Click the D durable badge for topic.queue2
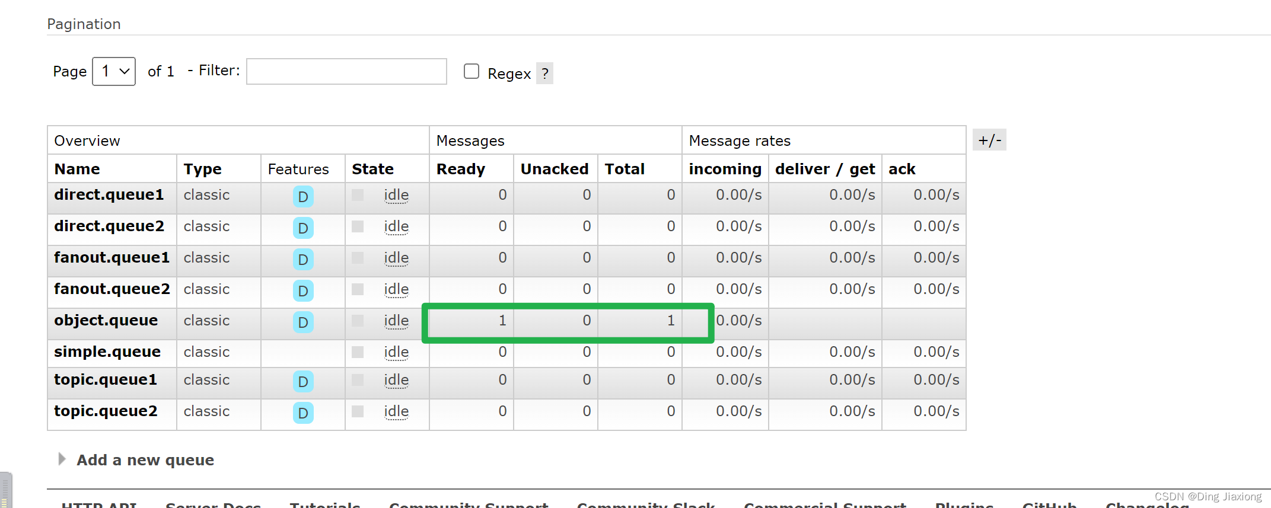The height and width of the screenshot is (508, 1271). (303, 413)
